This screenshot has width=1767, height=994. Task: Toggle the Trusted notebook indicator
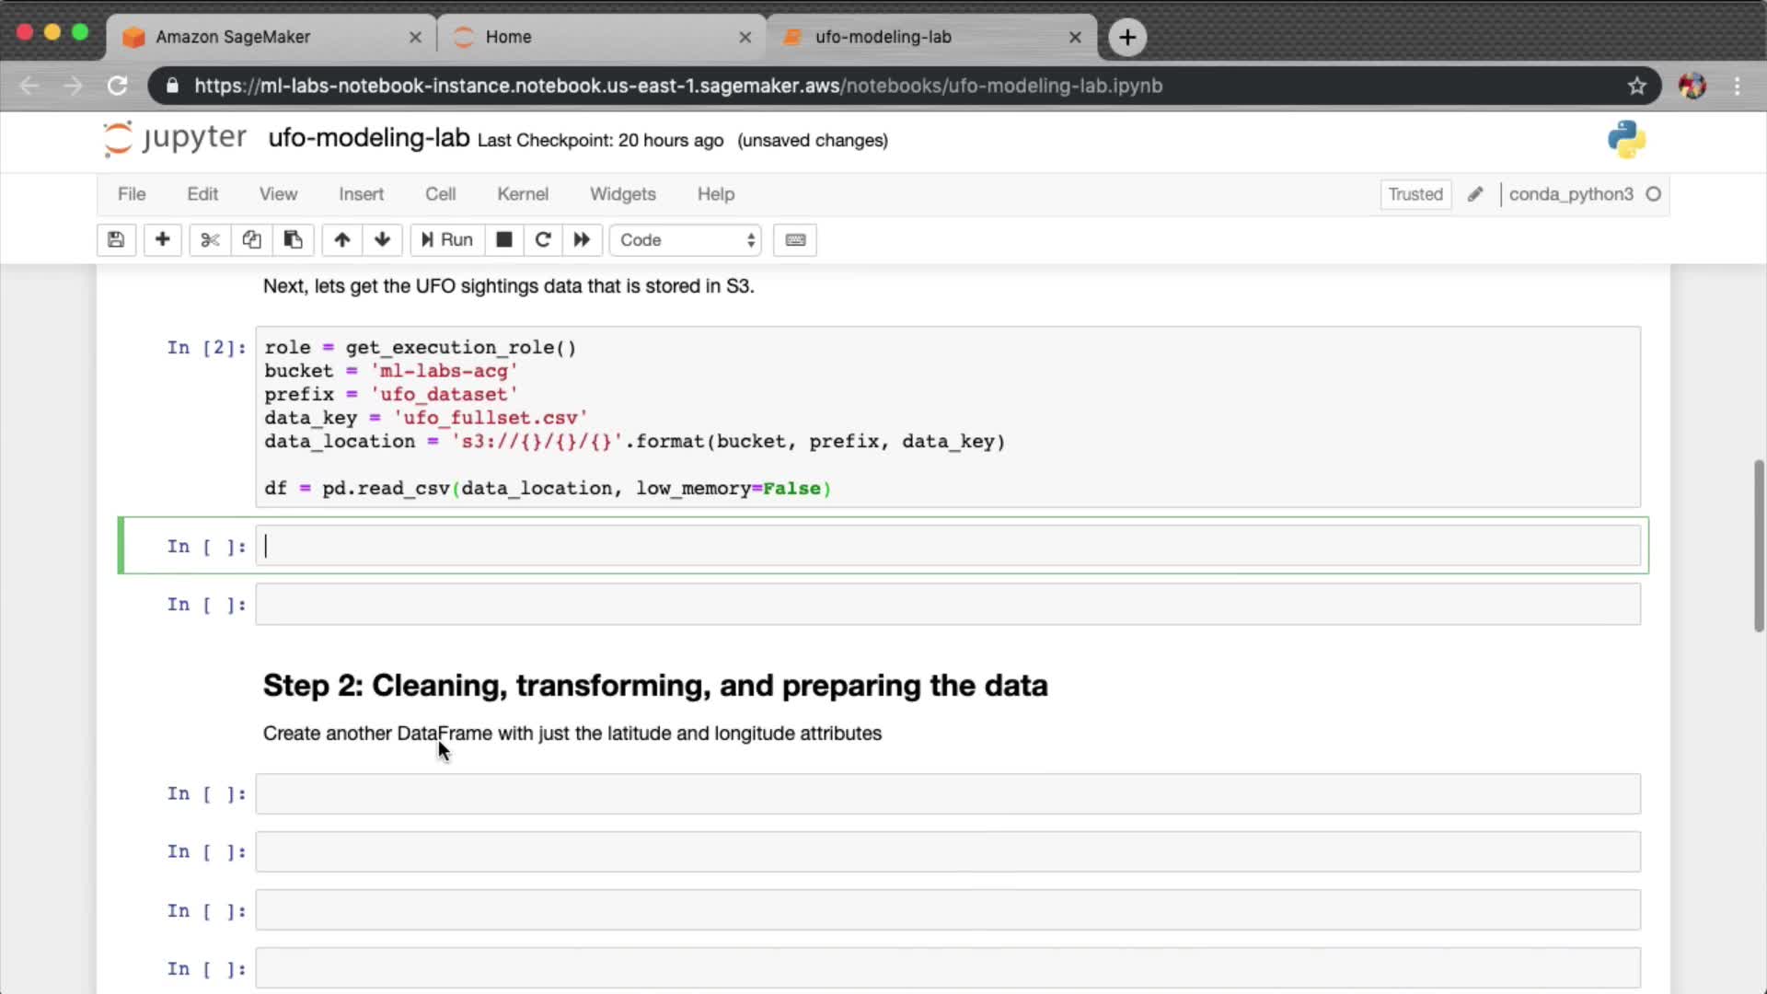(x=1415, y=194)
